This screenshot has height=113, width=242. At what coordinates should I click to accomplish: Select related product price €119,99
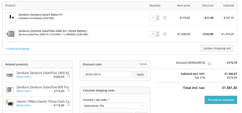click(59, 105)
